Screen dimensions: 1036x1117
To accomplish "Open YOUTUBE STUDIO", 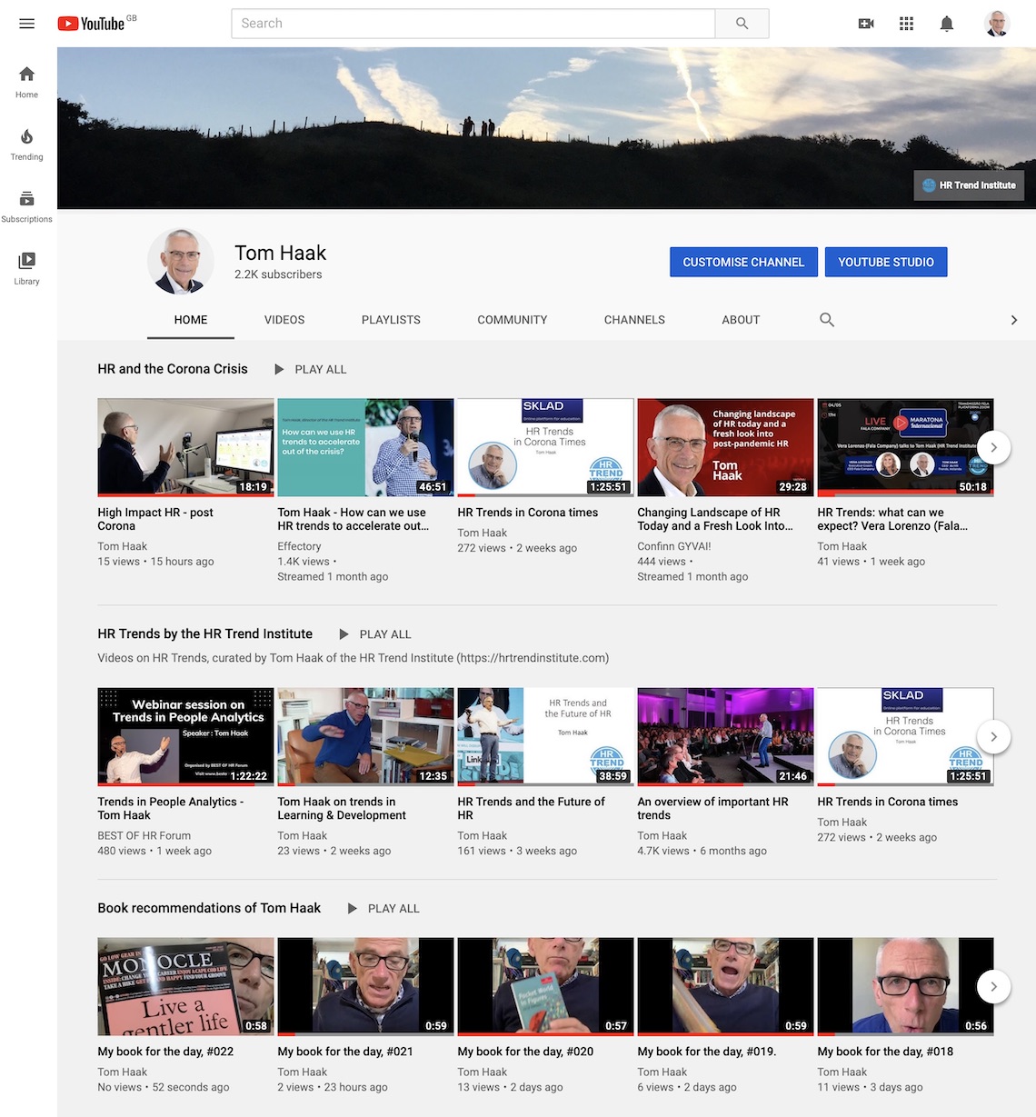I will [x=886, y=262].
